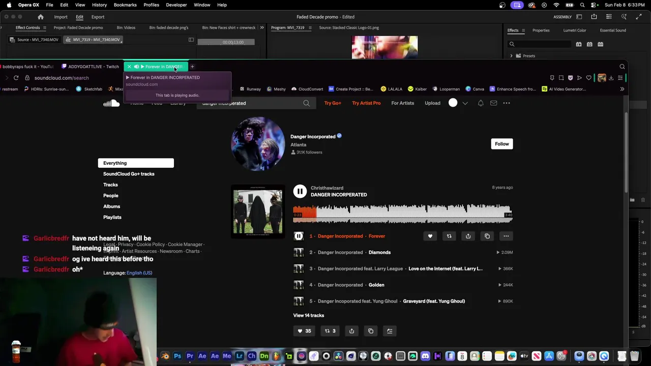
Task: Mute the playing tab's speaker icon
Action: 136,67
